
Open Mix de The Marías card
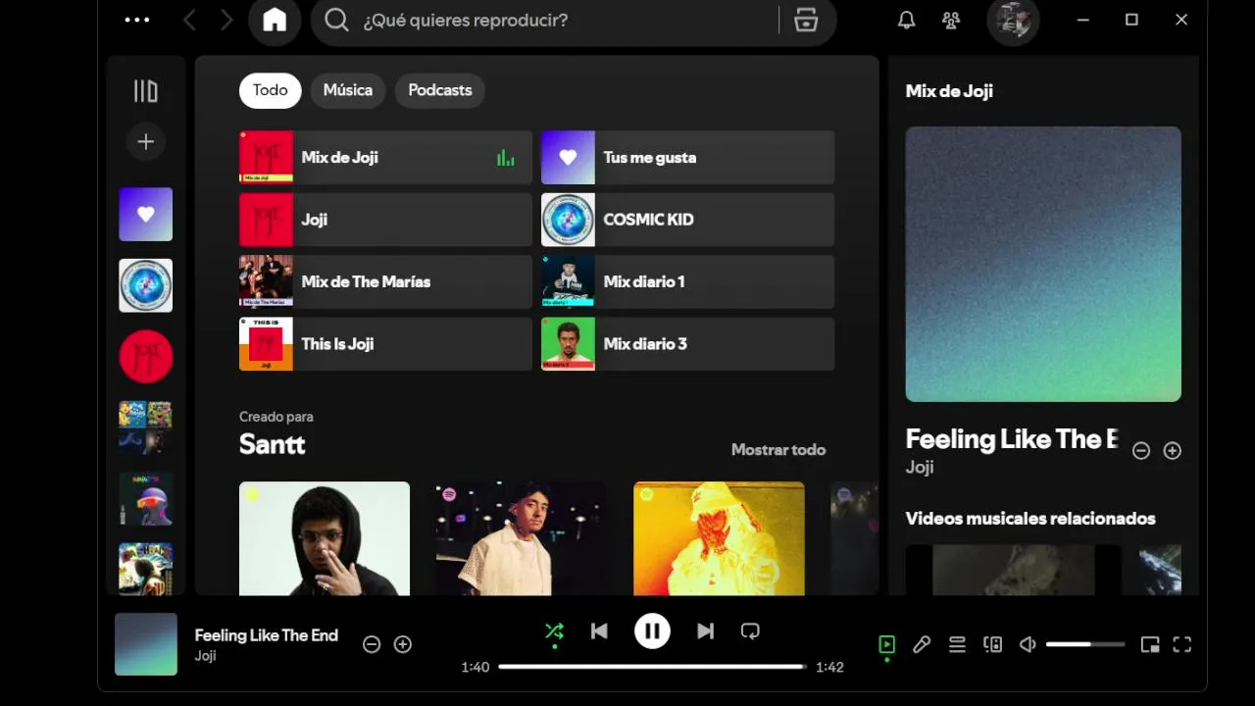[385, 281]
